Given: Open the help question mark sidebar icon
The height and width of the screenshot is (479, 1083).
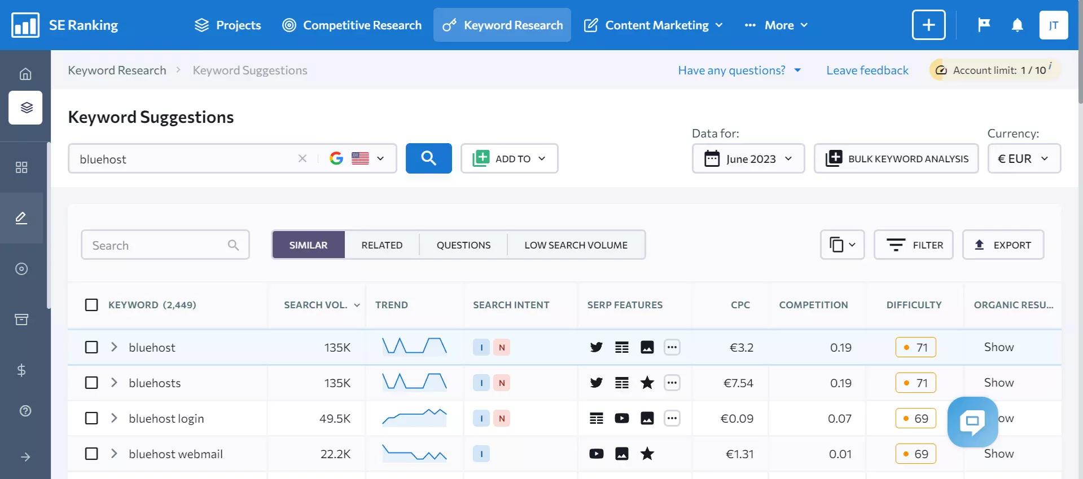Looking at the screenshot, I should pos(25,411).
